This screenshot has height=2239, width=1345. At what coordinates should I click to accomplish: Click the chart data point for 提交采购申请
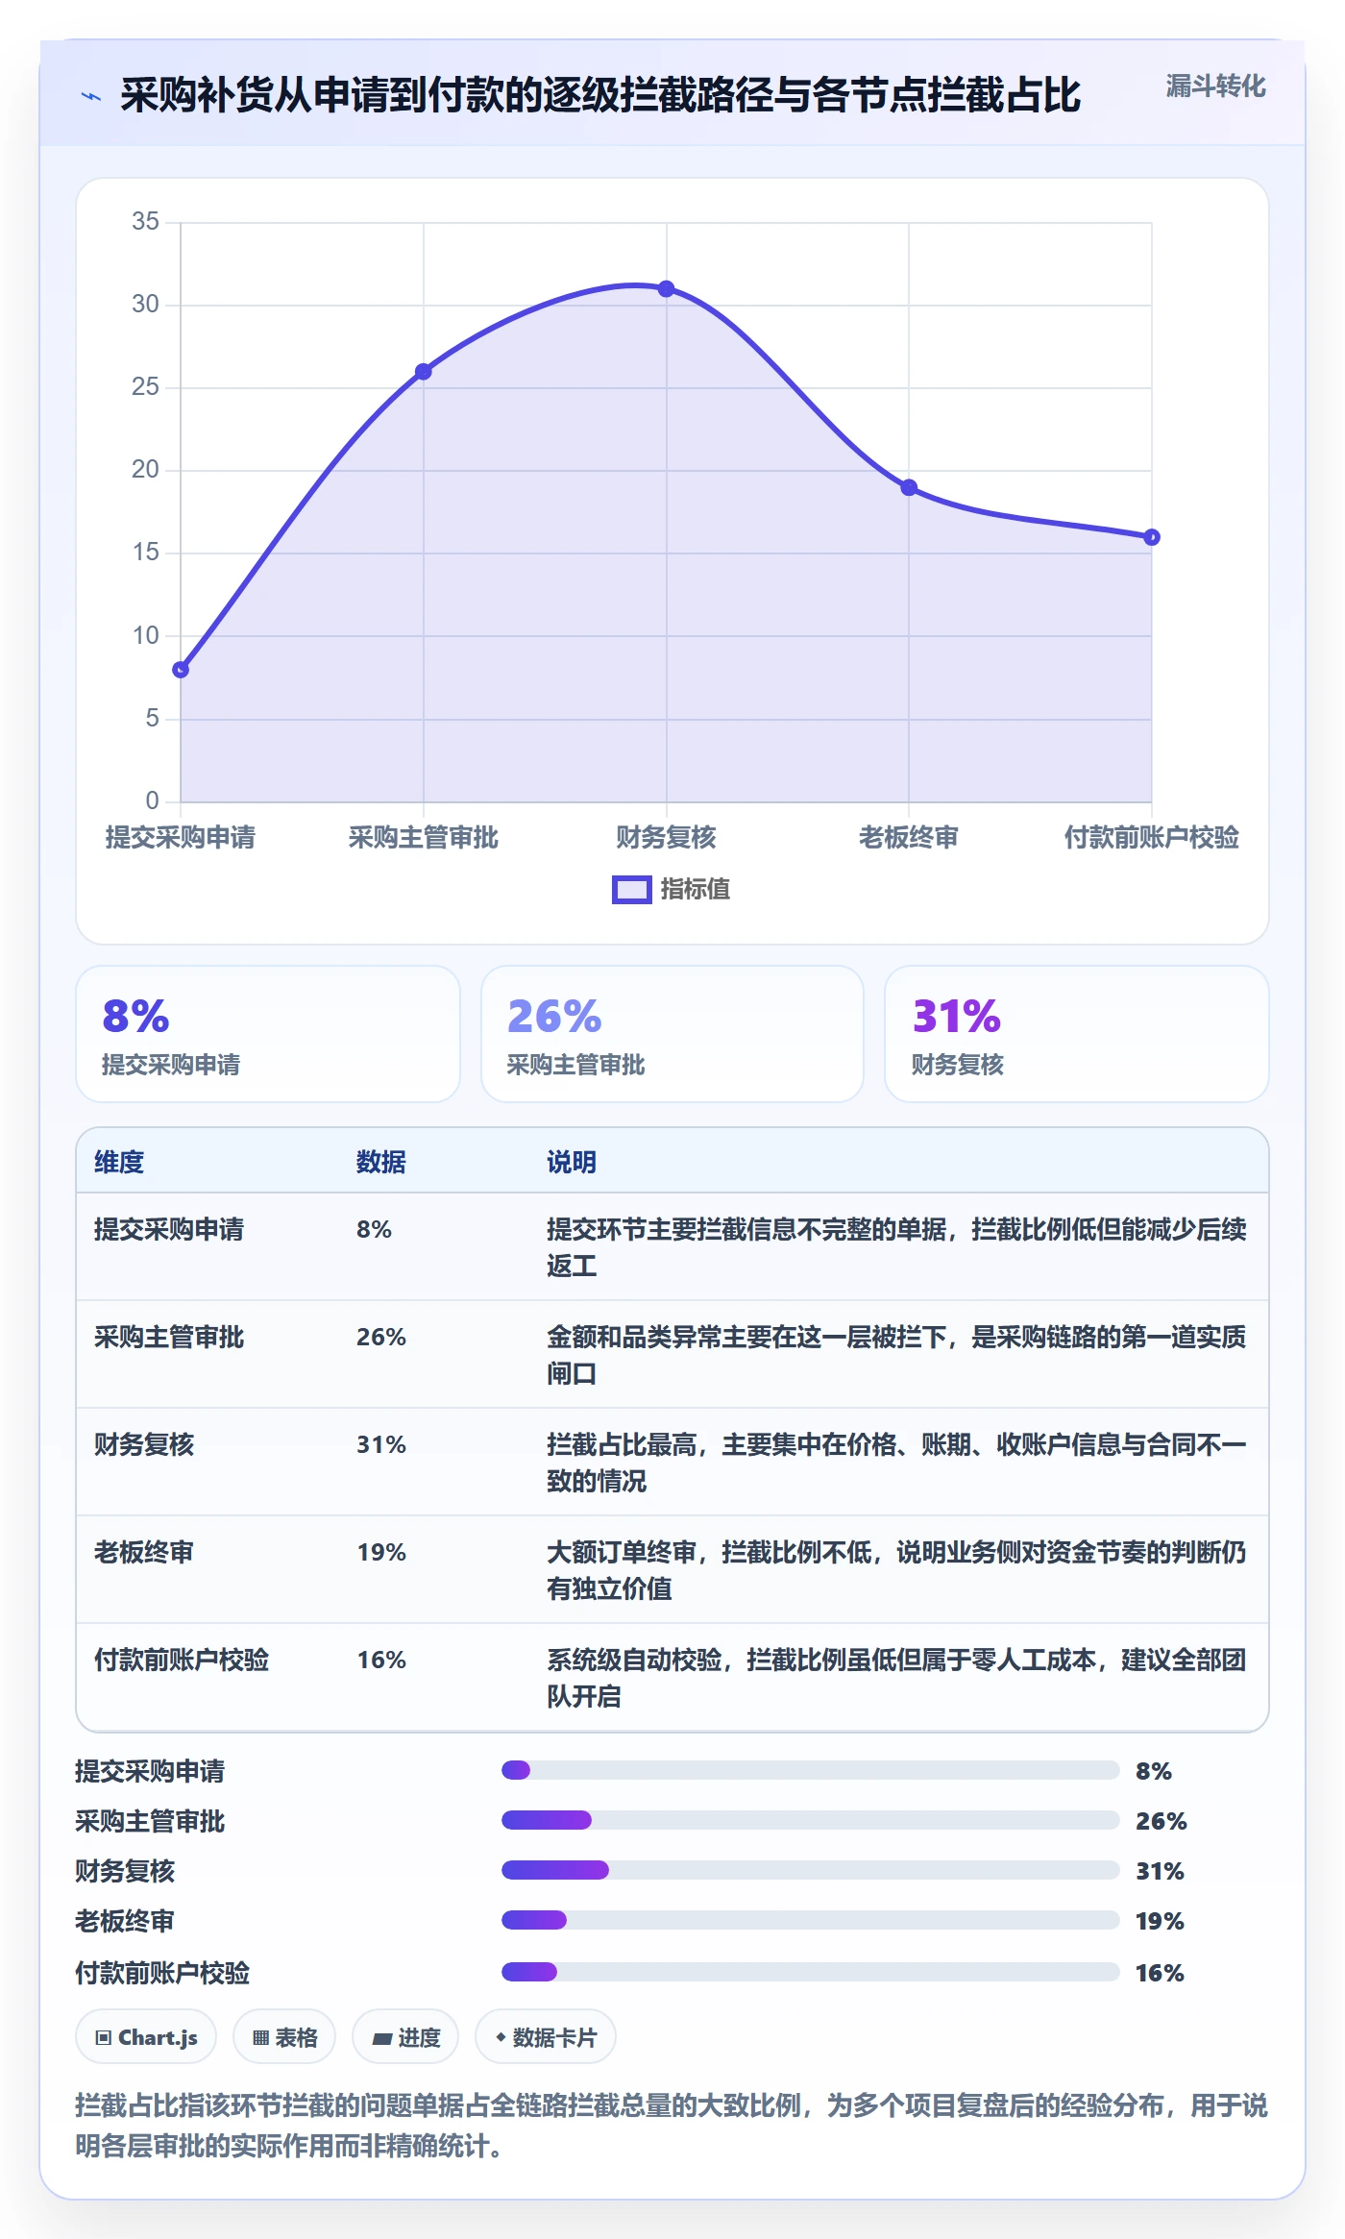click(181, 670)
